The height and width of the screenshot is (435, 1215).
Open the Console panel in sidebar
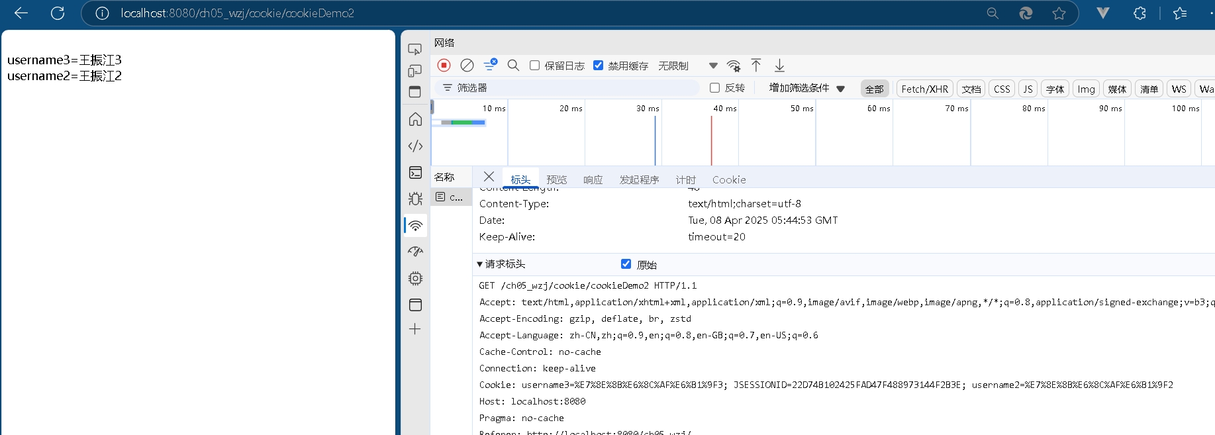point(415,173)
